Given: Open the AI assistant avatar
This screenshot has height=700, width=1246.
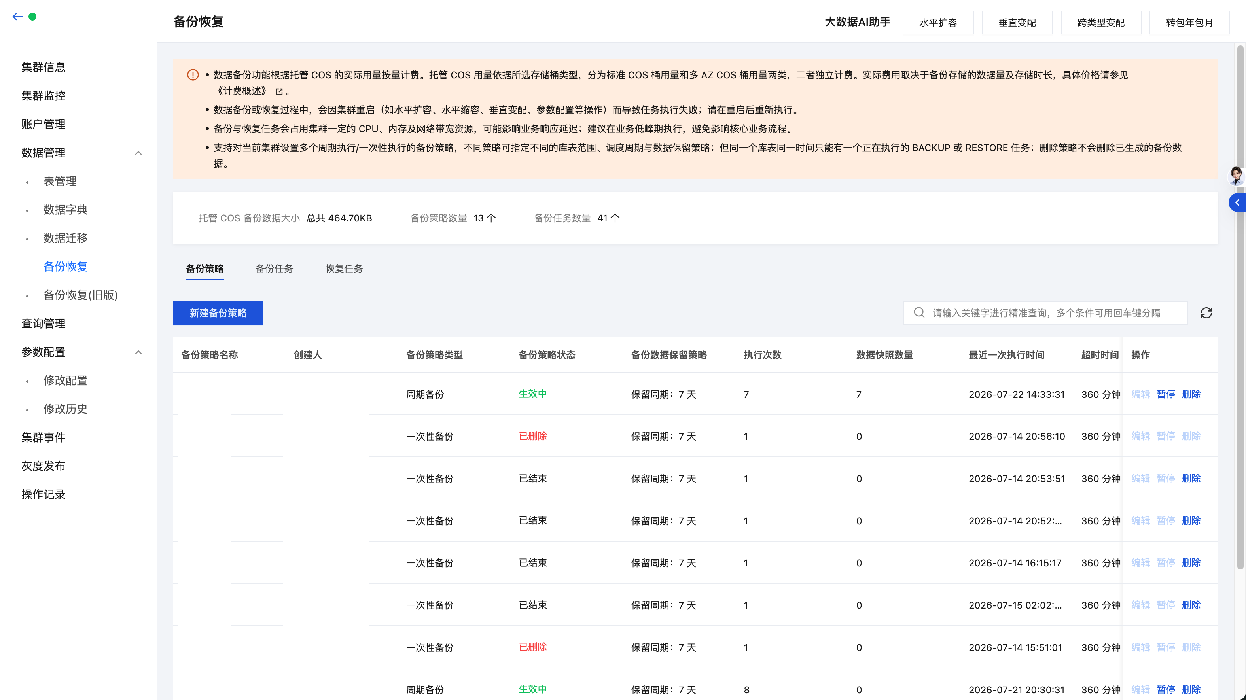Looking at the screenshot, I should click(1237, 176).
